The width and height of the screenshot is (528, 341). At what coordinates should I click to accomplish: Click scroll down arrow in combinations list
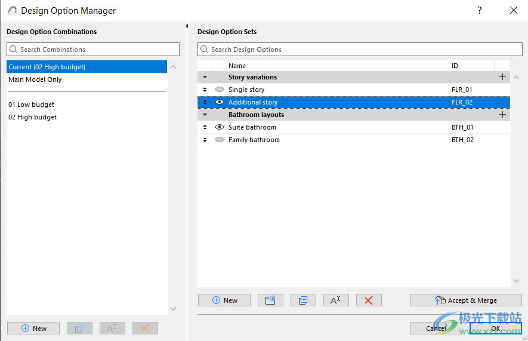[174, 309]
